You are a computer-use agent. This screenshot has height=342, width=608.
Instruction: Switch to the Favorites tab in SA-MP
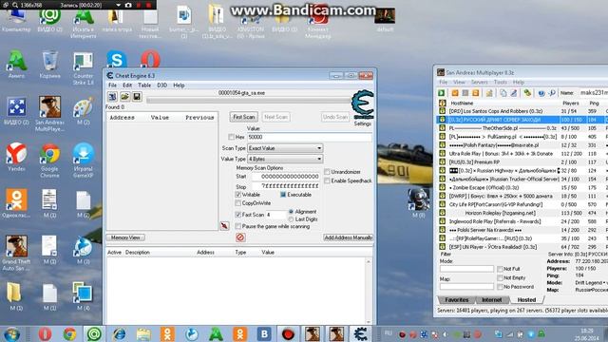coord(456,300)
